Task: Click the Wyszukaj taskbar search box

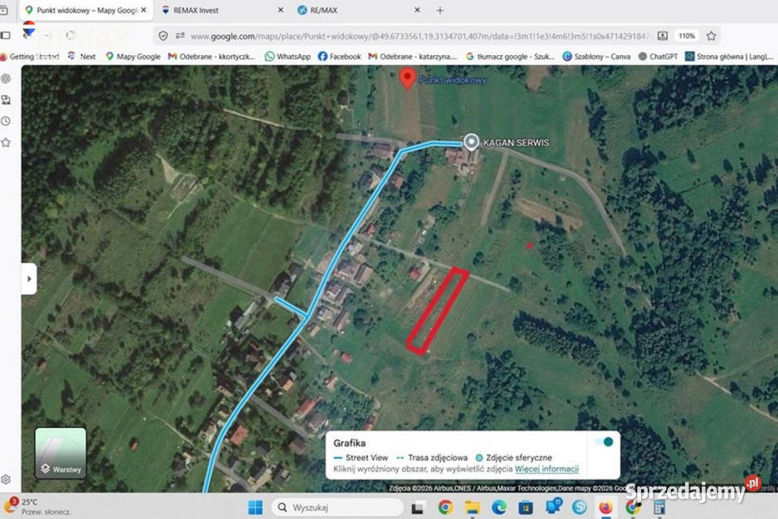Action: click(x=337, y=507)
